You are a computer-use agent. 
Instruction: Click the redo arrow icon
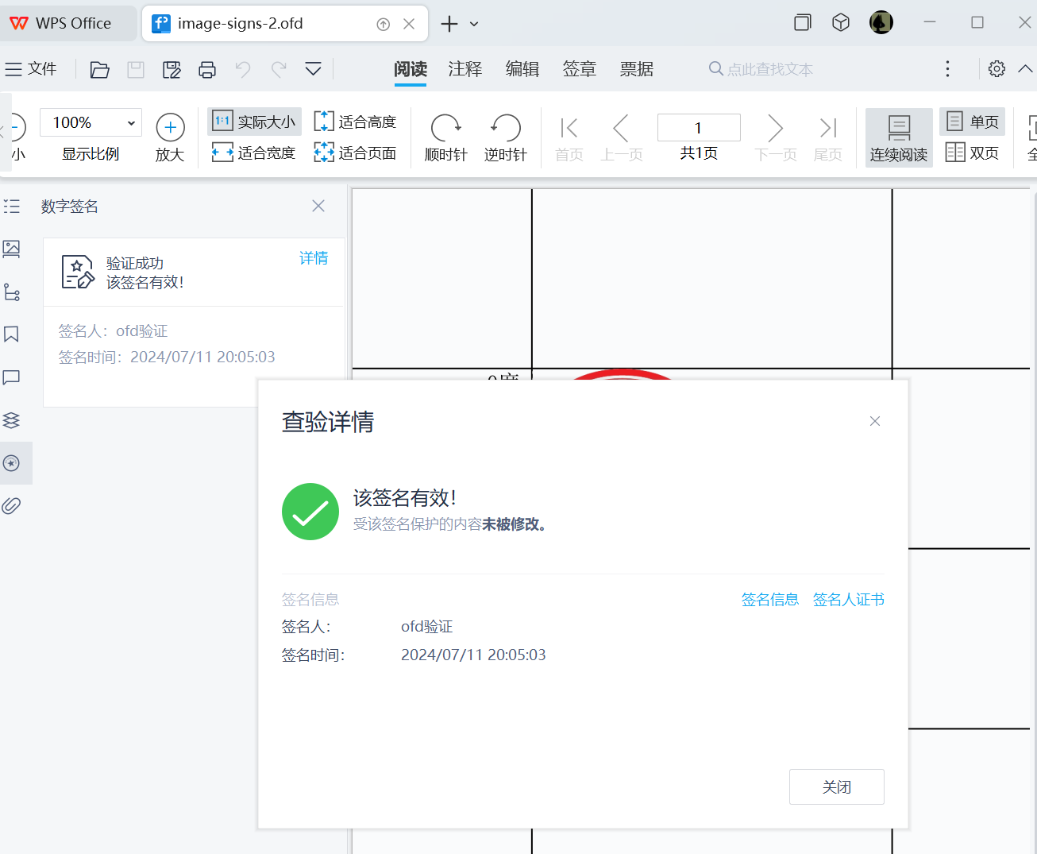279,70
